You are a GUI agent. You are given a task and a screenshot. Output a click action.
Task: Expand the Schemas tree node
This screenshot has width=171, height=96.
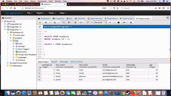click(14, 60)
